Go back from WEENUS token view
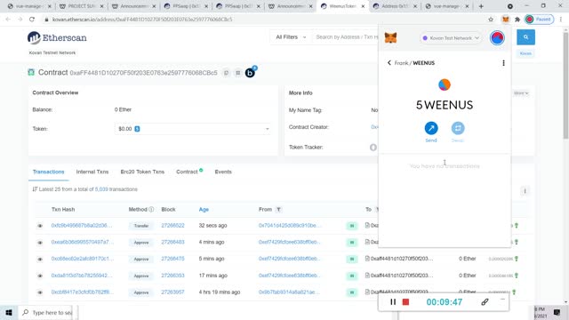 (389, 63)
